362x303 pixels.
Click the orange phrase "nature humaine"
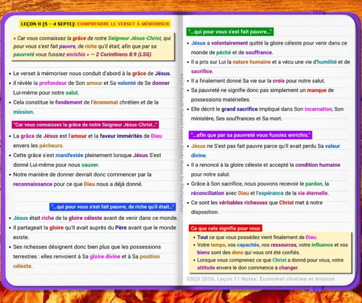tap(251, 62)
